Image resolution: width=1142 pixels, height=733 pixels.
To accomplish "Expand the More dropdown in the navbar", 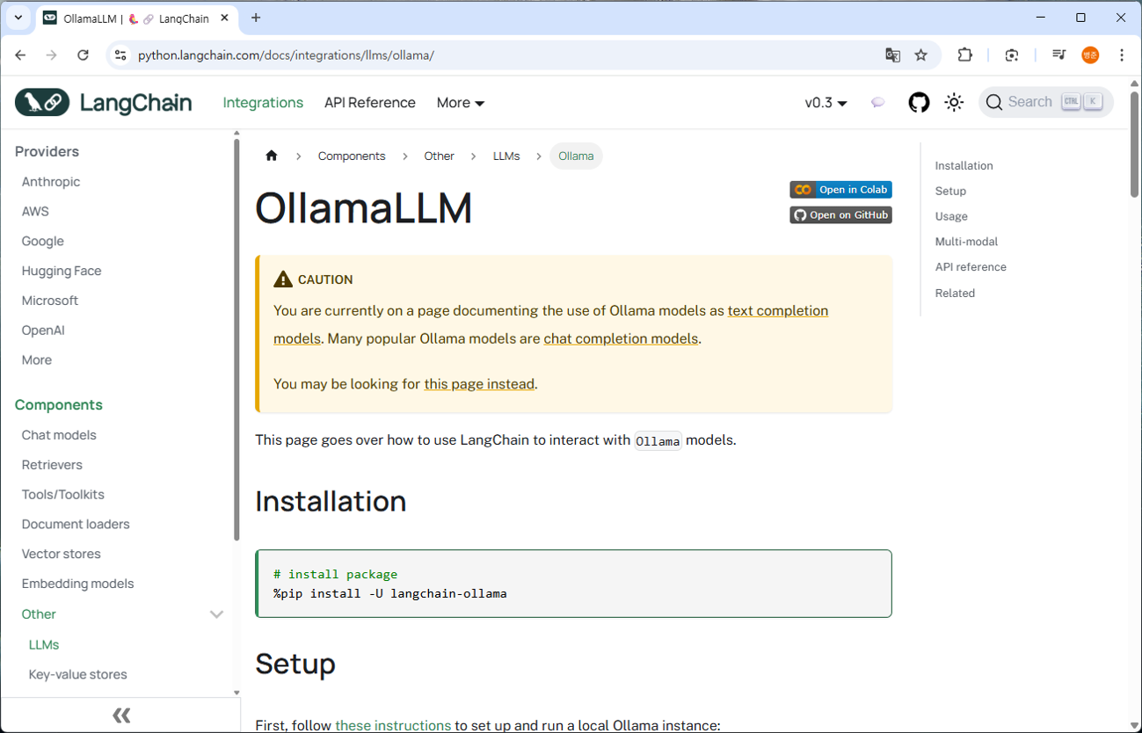I will (x=461, y=103).
